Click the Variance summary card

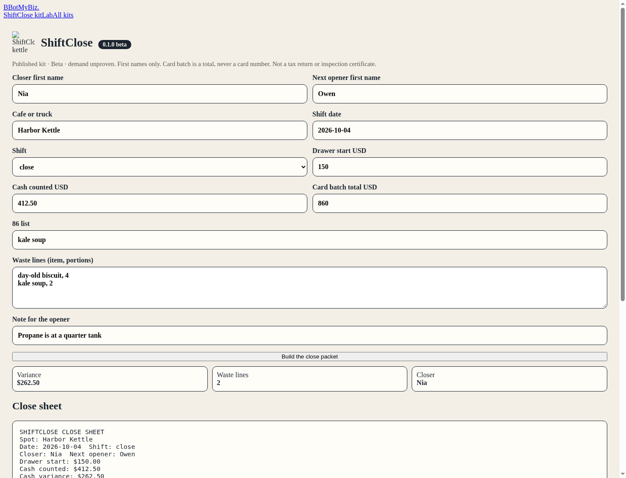[x=110, y=379]
